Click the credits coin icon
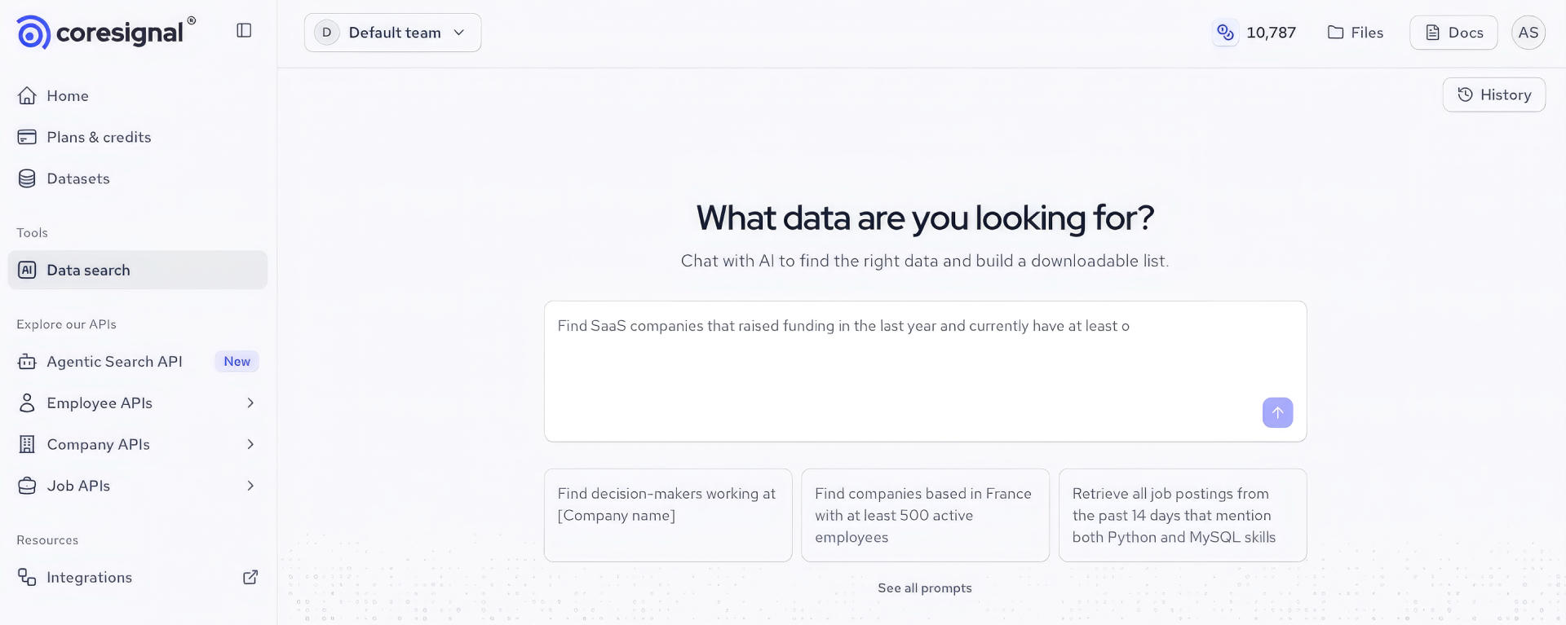This screenshot has width=1566, height=625. (1225, 33)
